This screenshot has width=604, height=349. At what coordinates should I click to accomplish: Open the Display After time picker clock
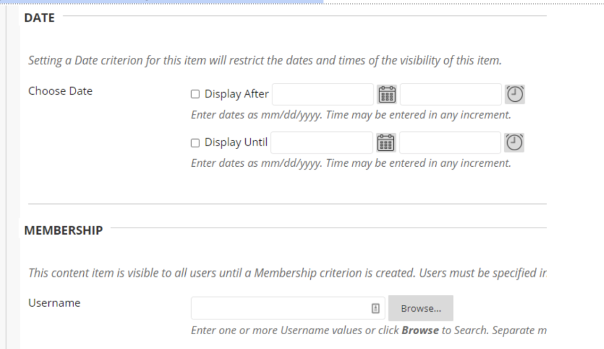(x=516, y=94)
